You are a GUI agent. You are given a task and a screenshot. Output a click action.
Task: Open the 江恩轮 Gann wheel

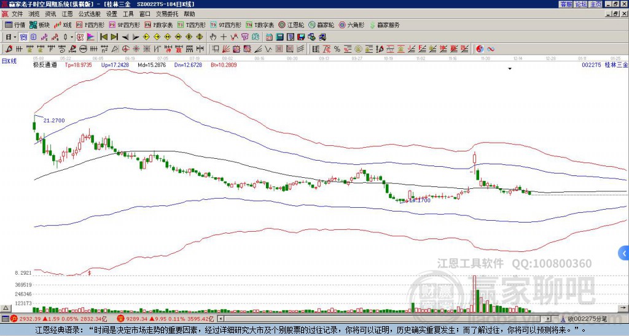(x=291, y=25)
